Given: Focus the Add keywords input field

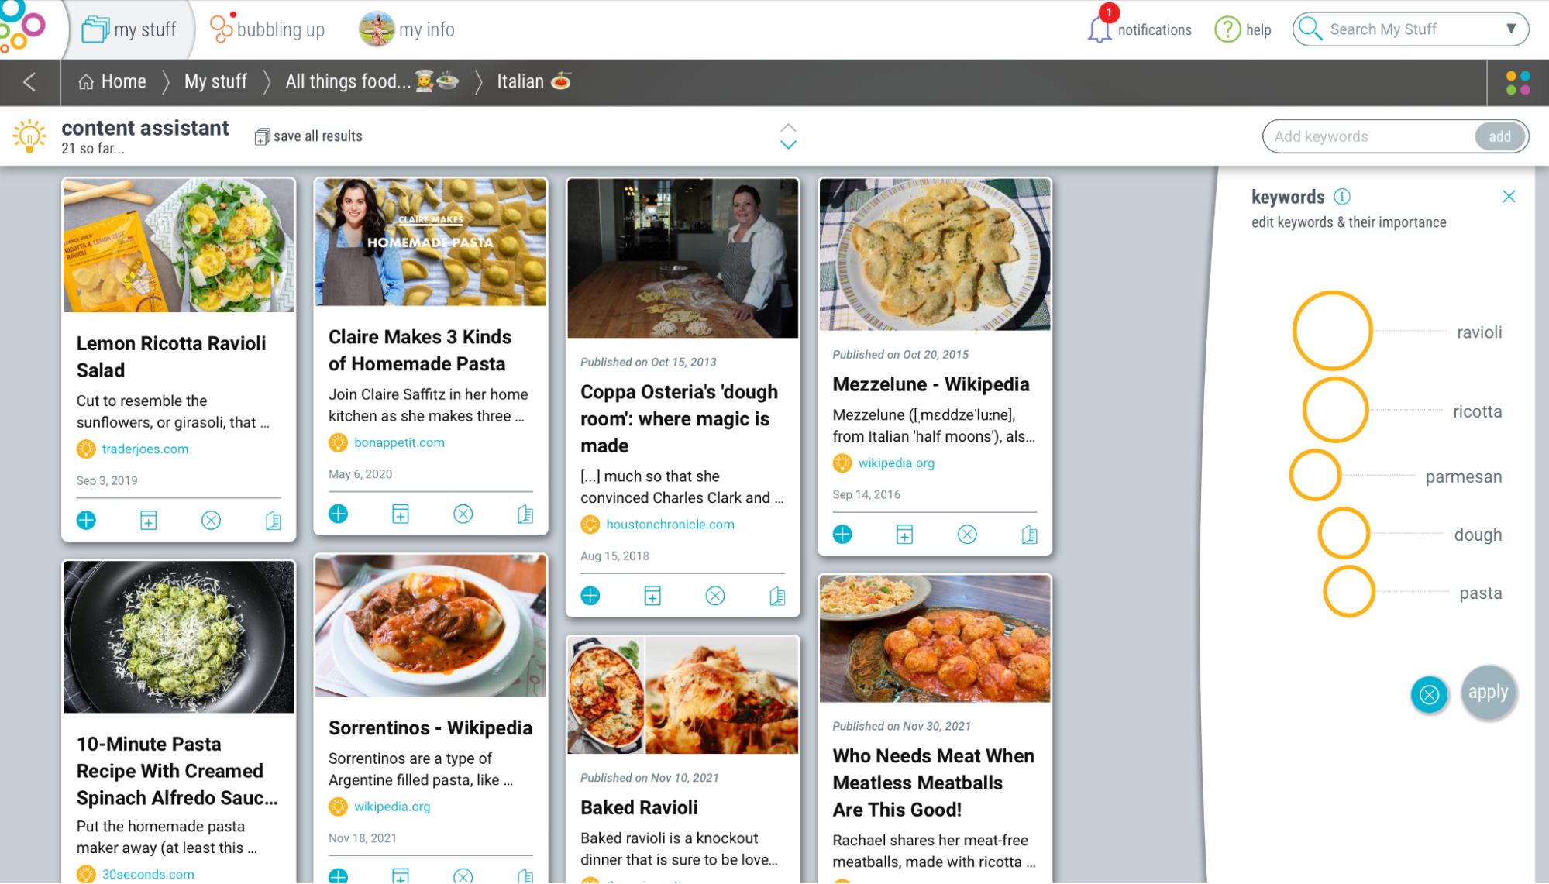Looking at the screenshot, I should (x=1369, y=136).
